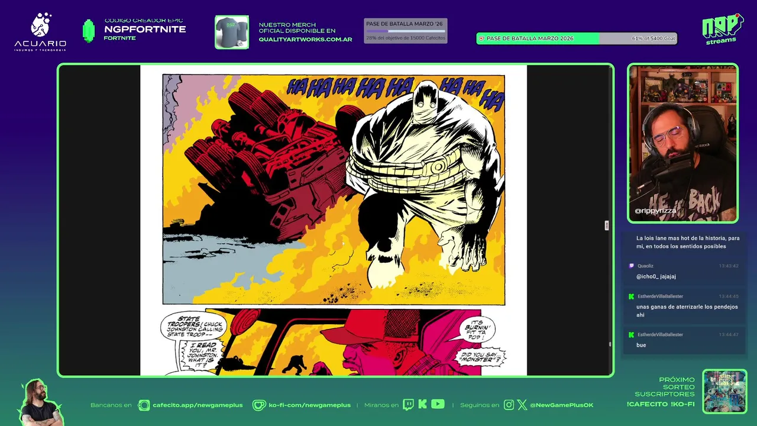
Task: Click the Cafecitos battle pass progress bar
Action: pyautogui.click(x=406, y=31)
